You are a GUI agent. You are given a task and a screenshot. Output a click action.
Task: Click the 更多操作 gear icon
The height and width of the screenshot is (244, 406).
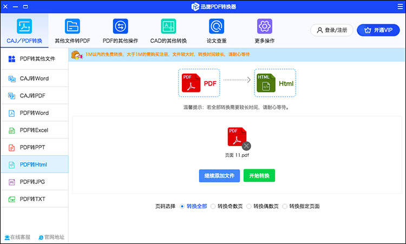264,26
